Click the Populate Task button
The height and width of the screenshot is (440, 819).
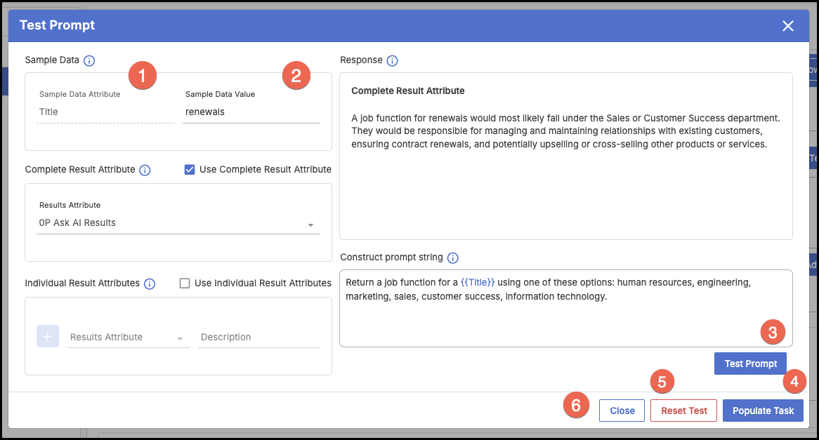(x=763, y=411)
